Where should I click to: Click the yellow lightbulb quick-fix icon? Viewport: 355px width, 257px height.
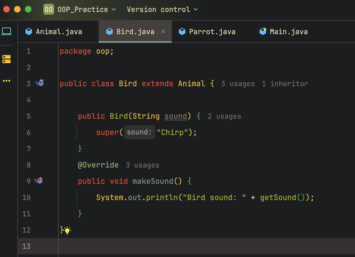(x=67, y=230)
